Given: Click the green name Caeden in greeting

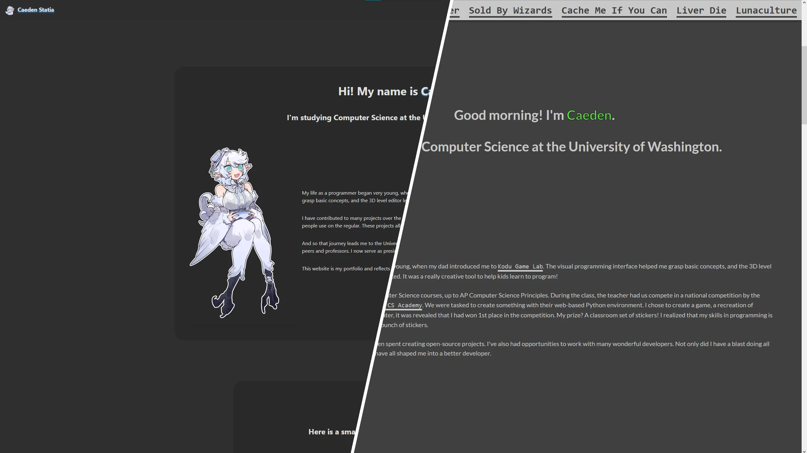Looking at the screenshot, I should click(x=589, y=115).
